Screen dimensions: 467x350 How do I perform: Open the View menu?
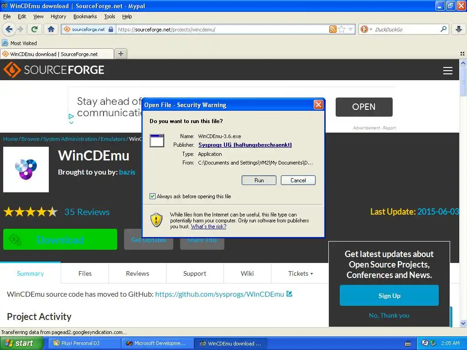coord(38,16)
